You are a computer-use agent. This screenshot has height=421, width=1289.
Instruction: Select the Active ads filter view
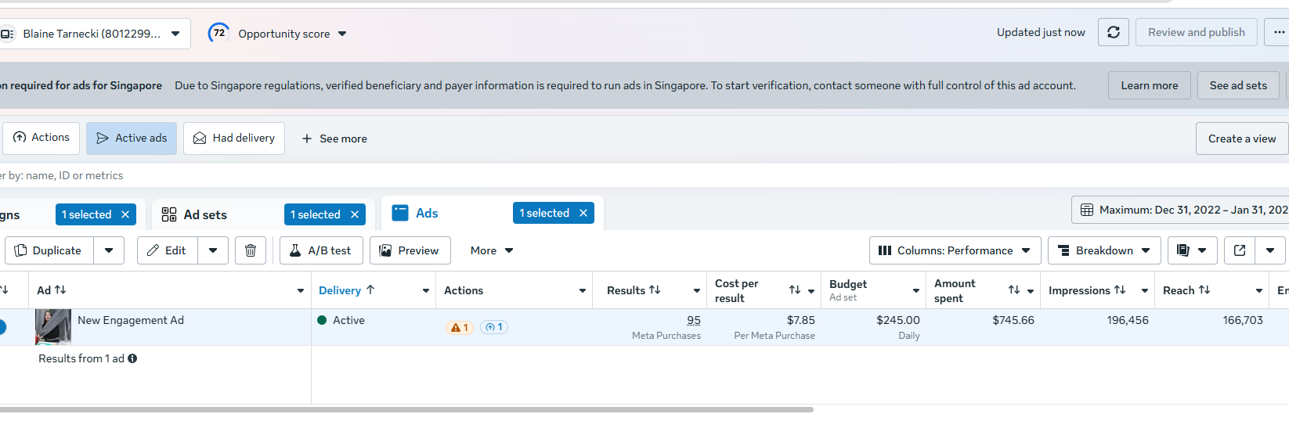pyautogui.click(x=132, y=139)
